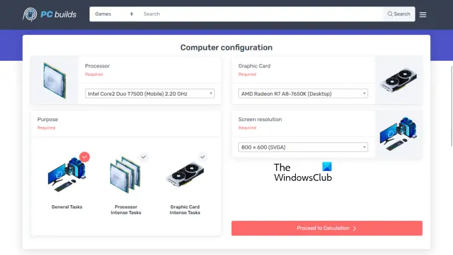Click the page vertical scrollbar
The image size is (453, 255).
click(x=452, y=106)
